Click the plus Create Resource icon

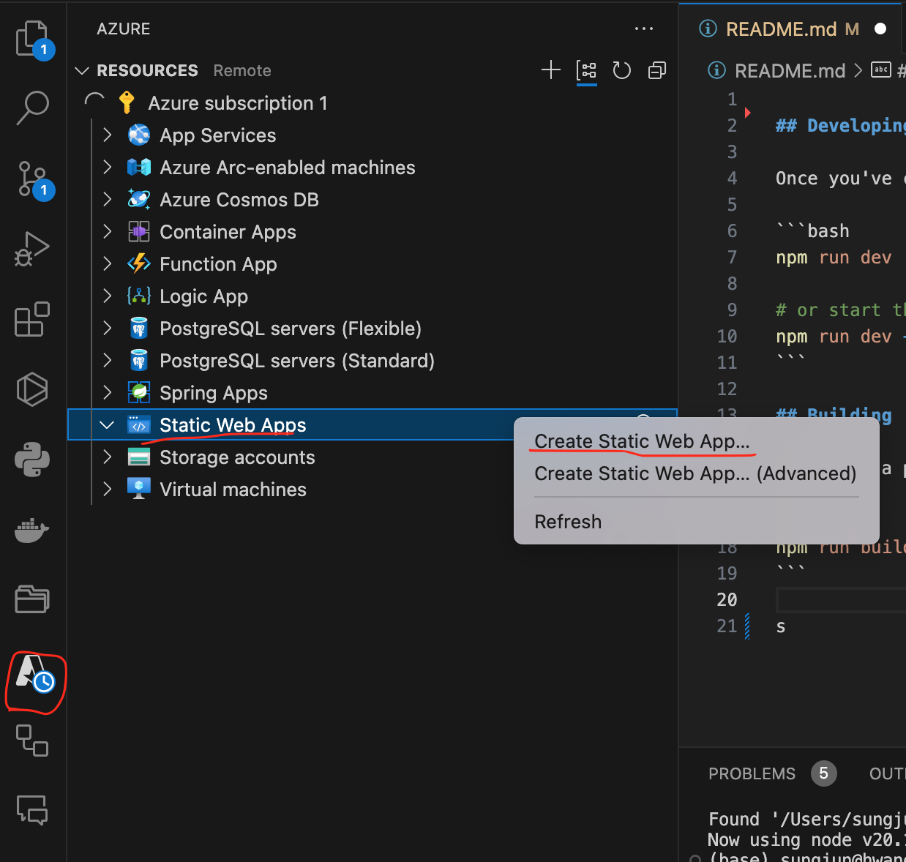[x=551, y=70]
